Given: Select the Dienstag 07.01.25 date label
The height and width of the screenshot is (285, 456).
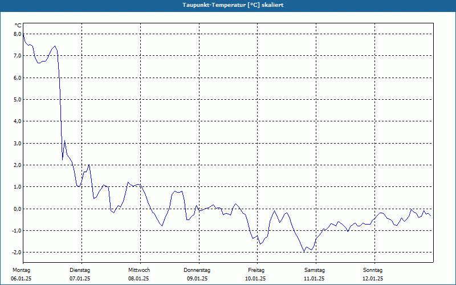Looking at the screenshot, I should click(x=80, y=274).
